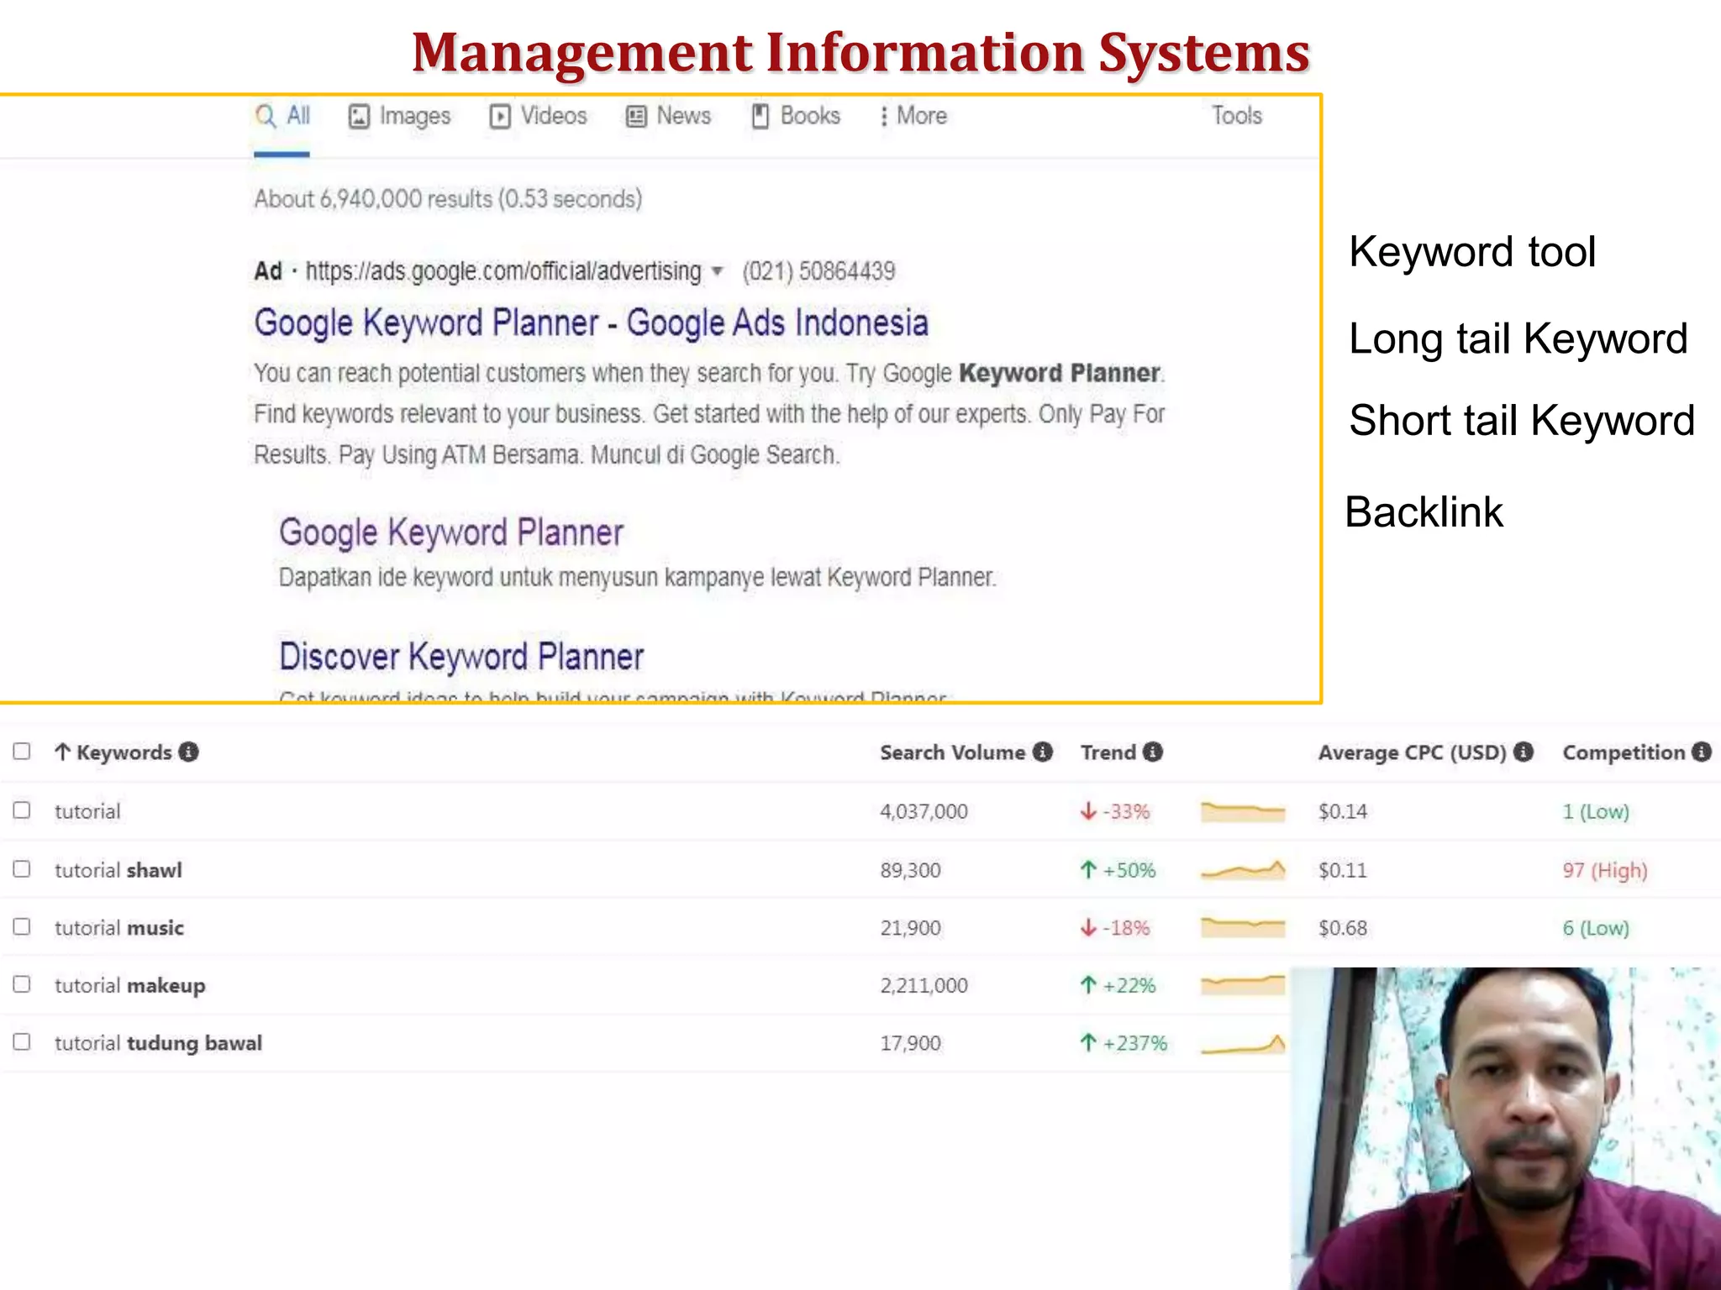Click the search volume value 2,211,000
Viewport: 1721px width, 1290px height.
coord(924,985)
